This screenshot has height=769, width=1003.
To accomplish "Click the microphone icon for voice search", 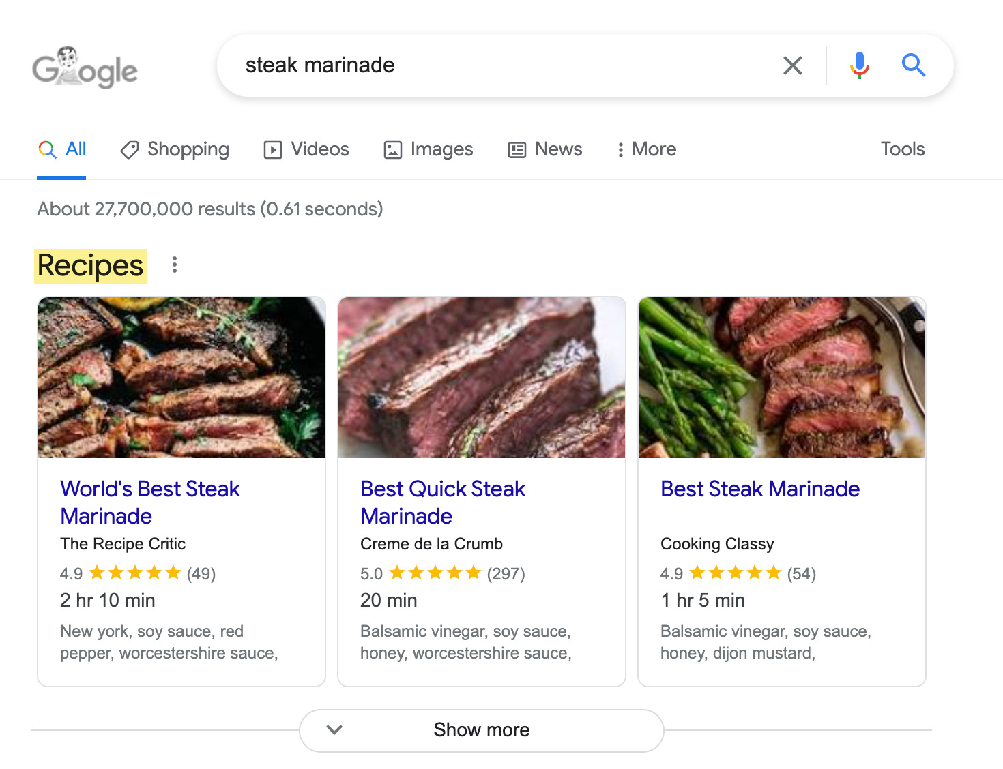I will [x=859, y=65].
